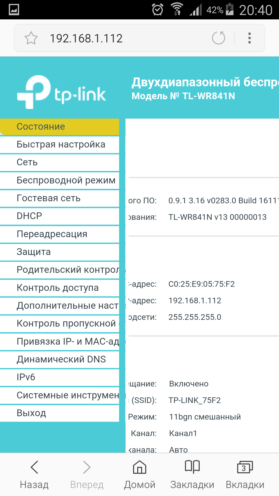The height and width of the screenshot is (496, 279).
Task: Click Выход to log out
Action: [x=59, y=413]
